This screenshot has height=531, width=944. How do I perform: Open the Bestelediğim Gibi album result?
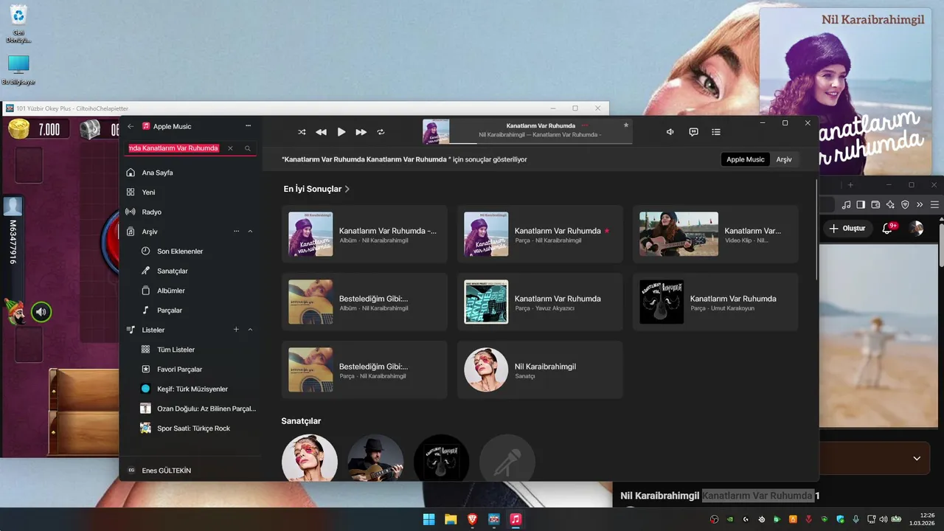[364, 302]
